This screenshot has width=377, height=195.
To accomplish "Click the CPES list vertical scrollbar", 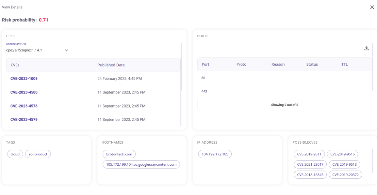I will (182, 67).
